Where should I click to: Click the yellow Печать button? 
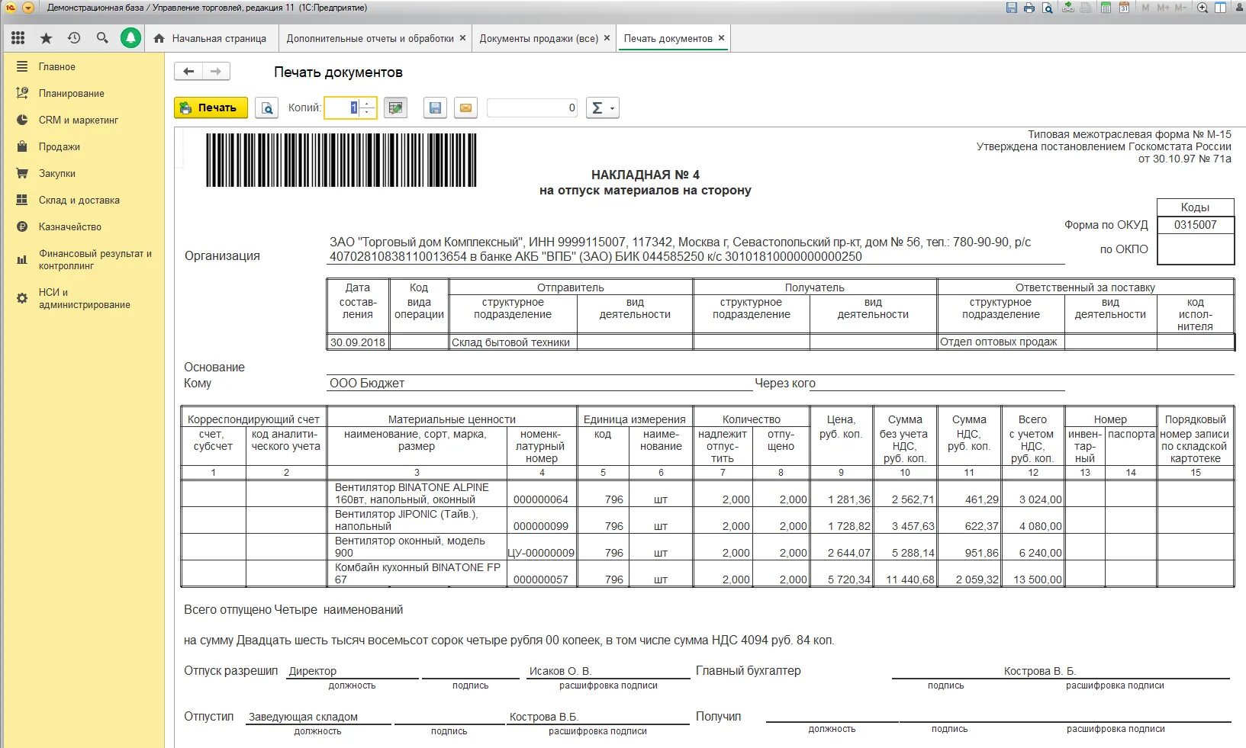point(211,108)
